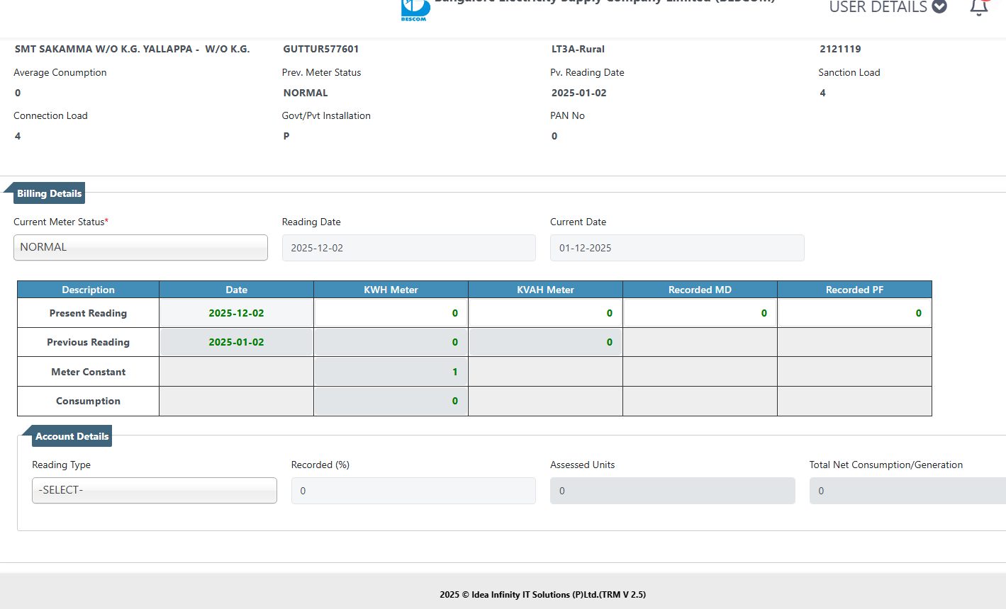Click the Current Date field
1006x609 pixels.
[x=676, y=248]
